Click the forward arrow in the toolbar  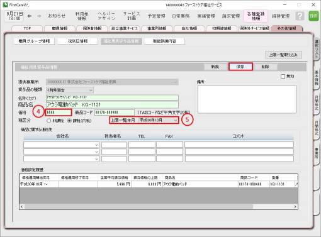[x=39, y=16]
